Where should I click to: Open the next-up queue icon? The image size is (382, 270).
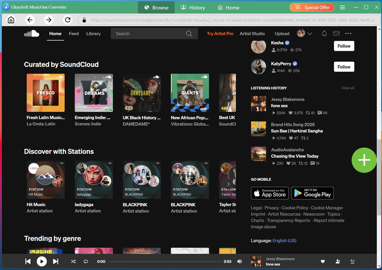pyautogui.click(x=352, y=261)
